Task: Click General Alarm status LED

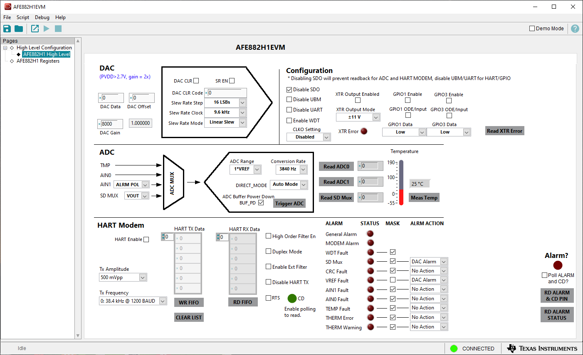Action: coord(370,234)
